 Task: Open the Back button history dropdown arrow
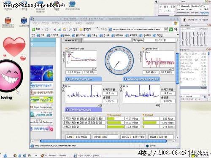(x=42, y=29)
